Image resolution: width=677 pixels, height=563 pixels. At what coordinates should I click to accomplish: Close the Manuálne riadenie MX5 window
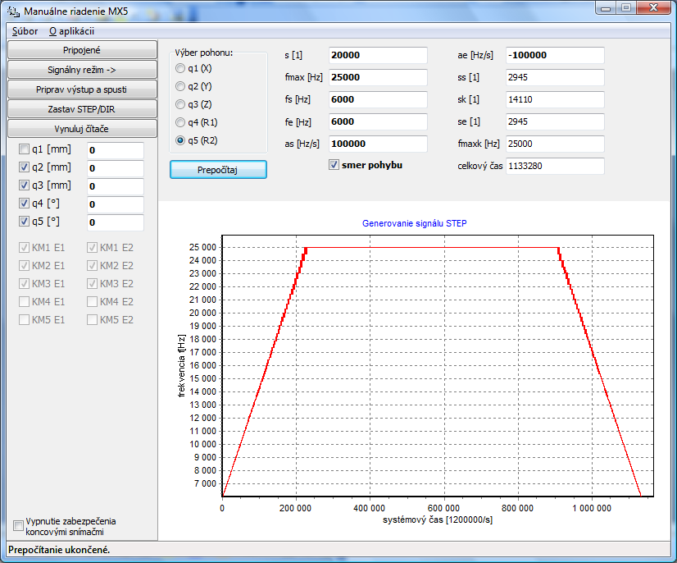click(654, 8)
